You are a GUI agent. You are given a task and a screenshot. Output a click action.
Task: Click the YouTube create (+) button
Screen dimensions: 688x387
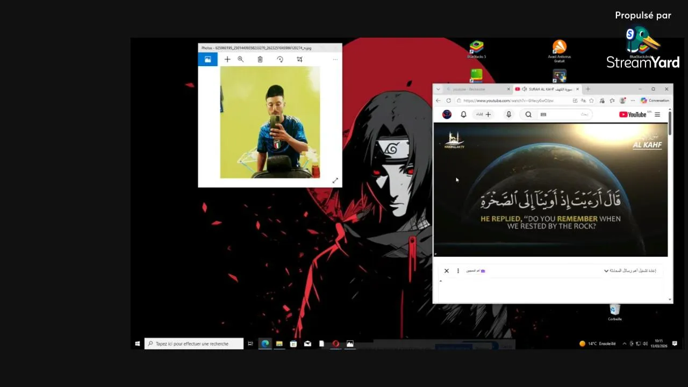[484, 114]
